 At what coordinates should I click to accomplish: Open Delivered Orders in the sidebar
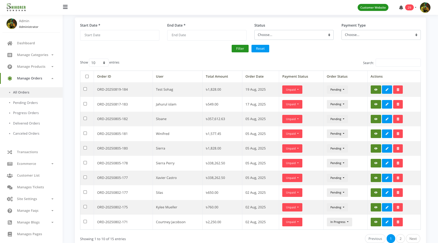26,123
